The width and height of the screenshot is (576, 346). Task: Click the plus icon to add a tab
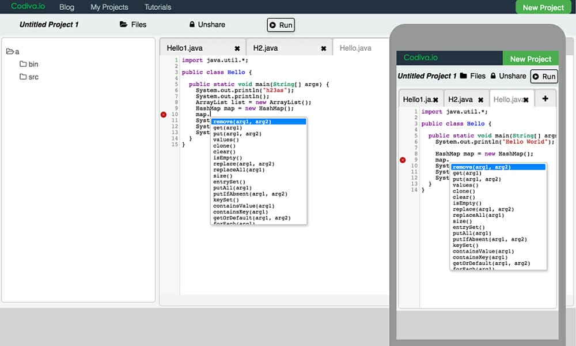[x=546, y=99]
